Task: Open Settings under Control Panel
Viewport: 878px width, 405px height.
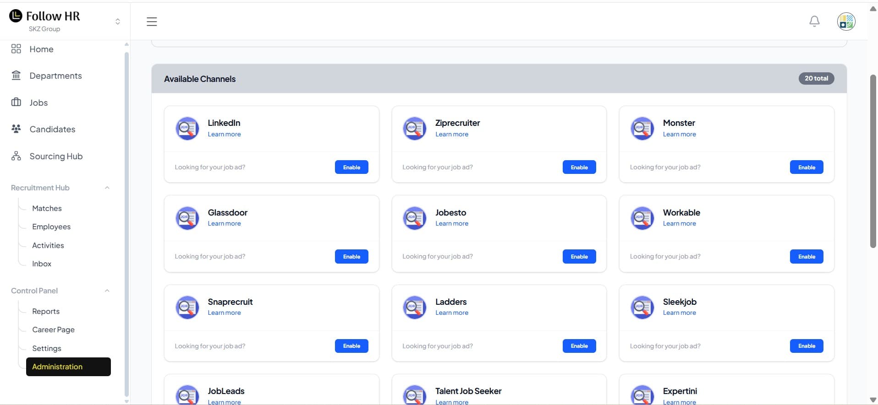Action: pos(47,348)
